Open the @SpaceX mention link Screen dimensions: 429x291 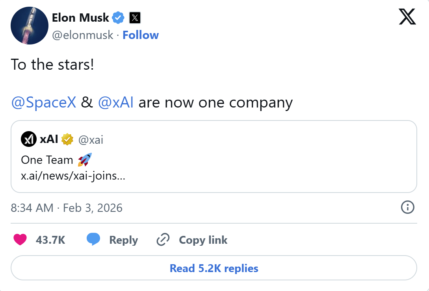[44, 102]
